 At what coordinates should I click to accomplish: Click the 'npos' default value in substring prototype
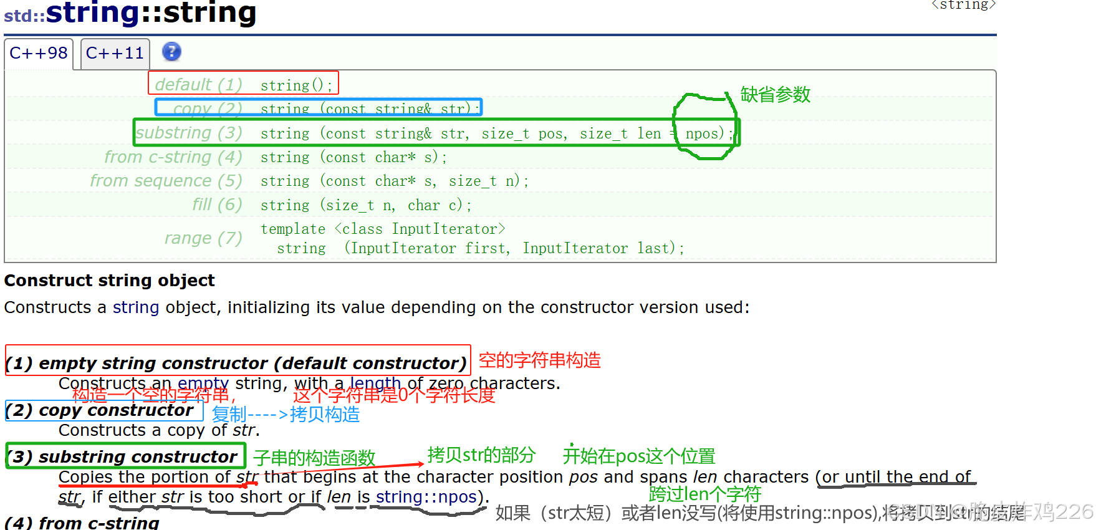701,133
